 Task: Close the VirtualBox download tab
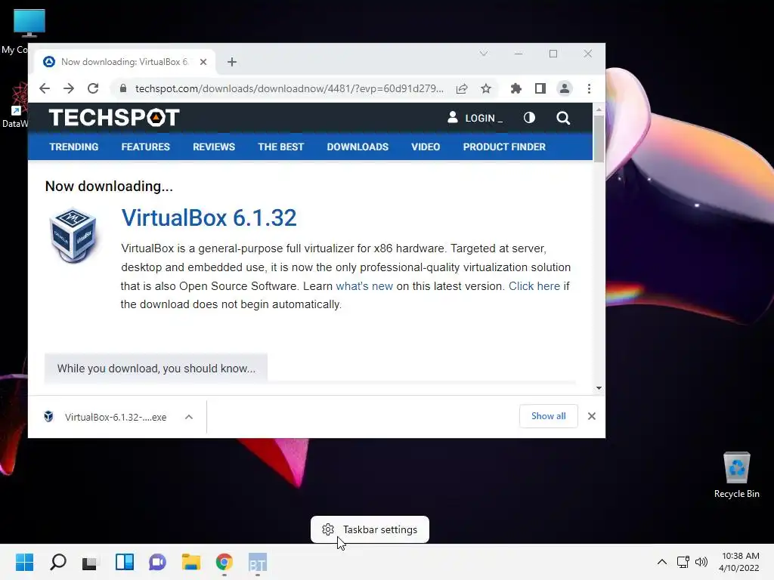203,62
